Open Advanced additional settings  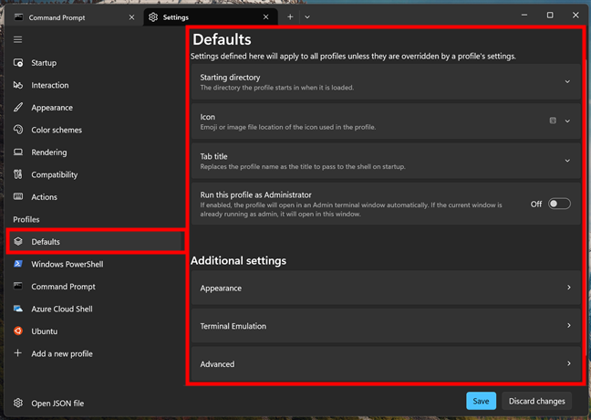tap(386, 363)
